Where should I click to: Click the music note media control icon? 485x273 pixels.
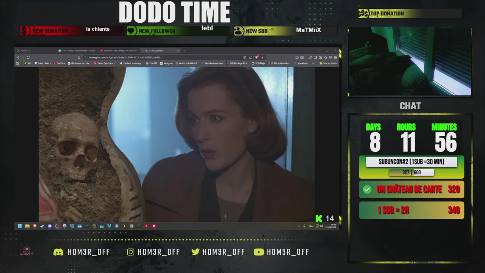tap(310, 57)
